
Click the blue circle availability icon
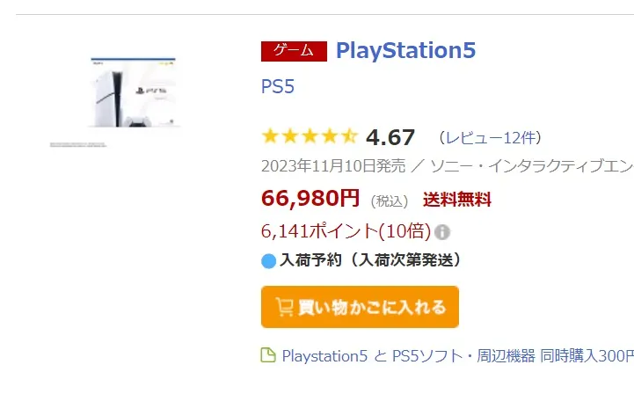pyautogui.click(x=269, y=260)
